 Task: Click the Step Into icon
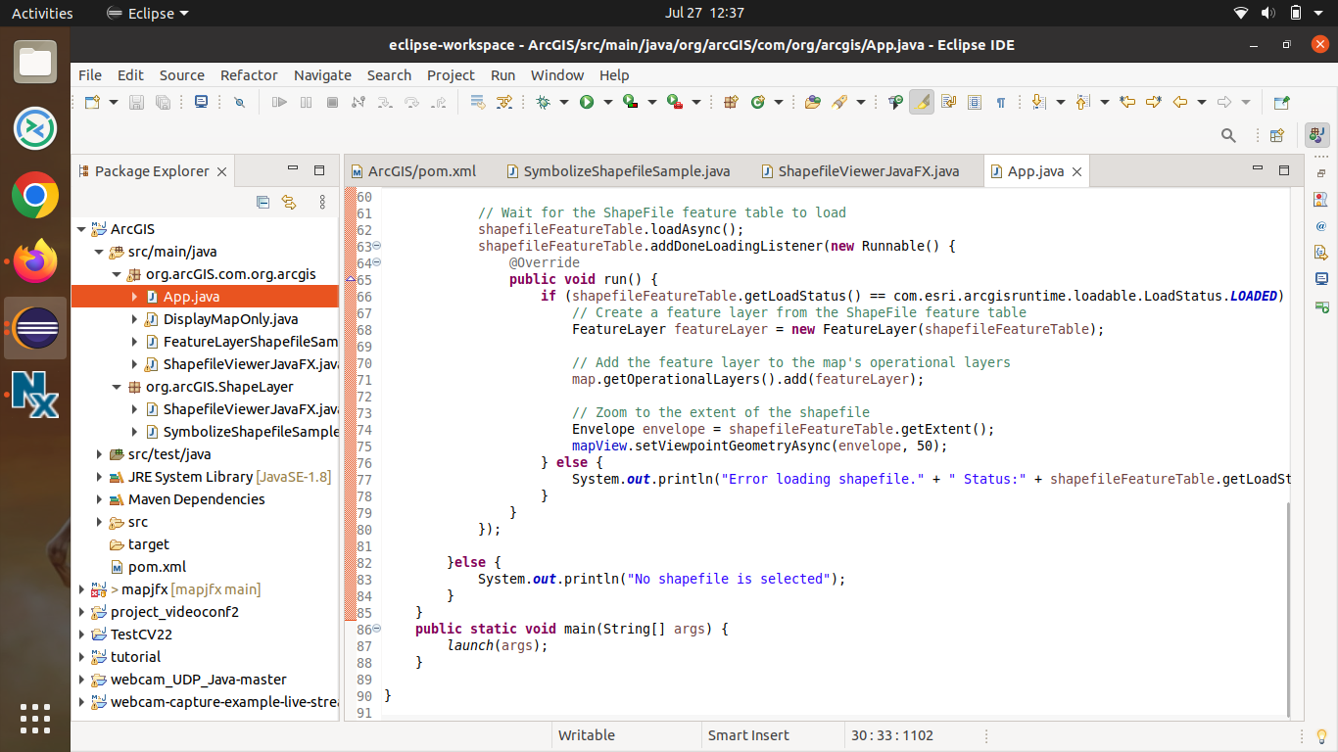click(x=385, y=102)
